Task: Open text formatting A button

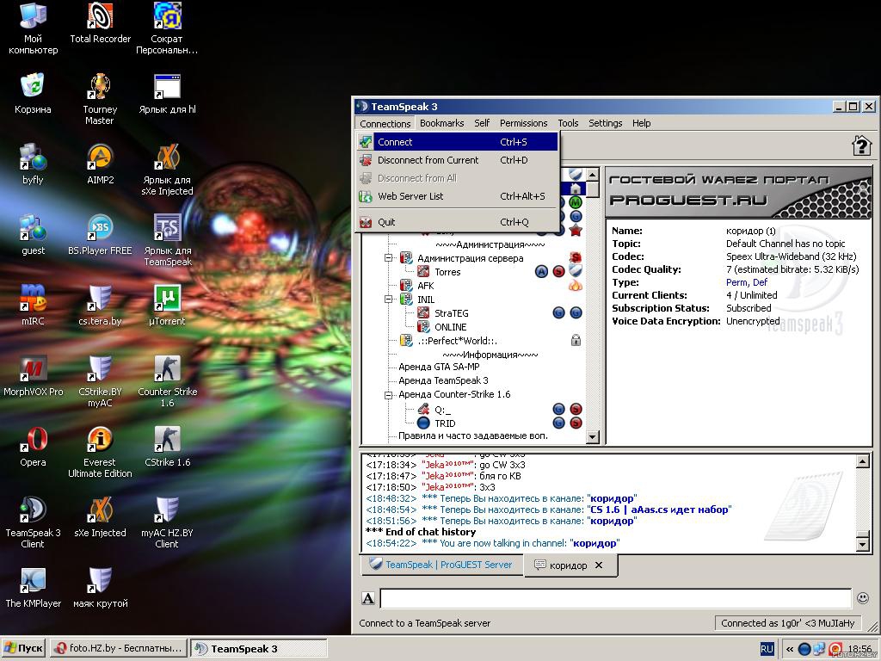Action: click(368, 599)
